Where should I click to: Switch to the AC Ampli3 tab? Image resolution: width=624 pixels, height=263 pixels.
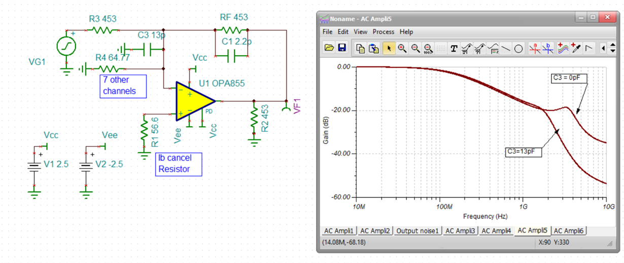(460, 231)
